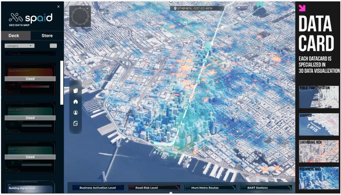Click the spaid logo

31,18
